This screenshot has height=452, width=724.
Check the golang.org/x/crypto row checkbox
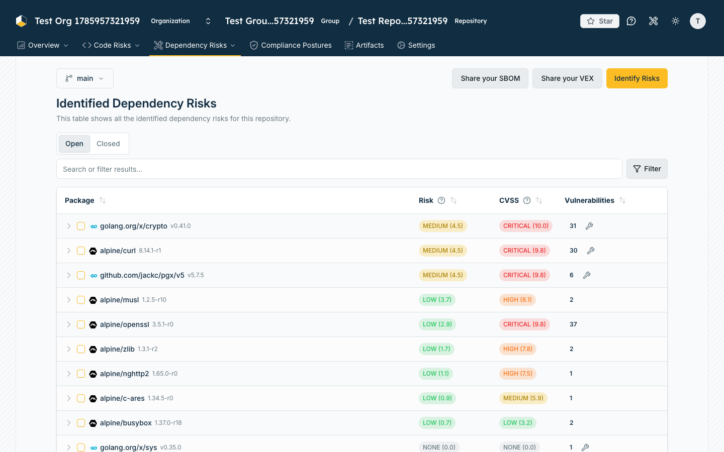81,226
